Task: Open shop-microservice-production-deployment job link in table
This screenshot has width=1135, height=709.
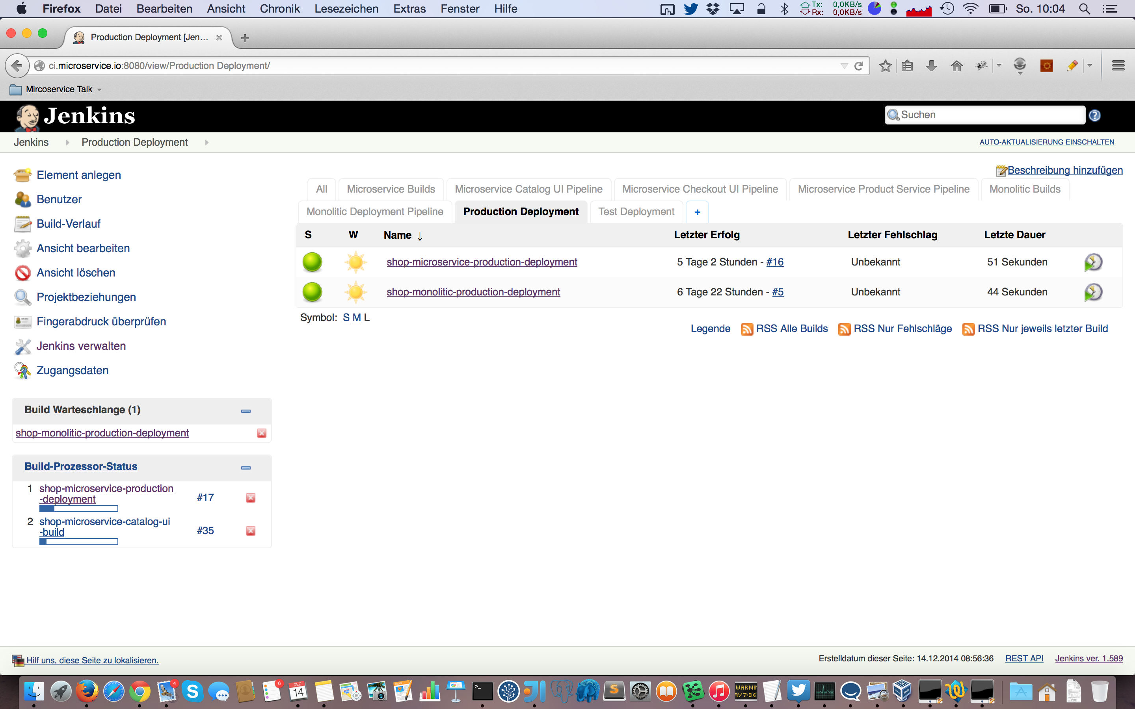Action: click(482, 262)
